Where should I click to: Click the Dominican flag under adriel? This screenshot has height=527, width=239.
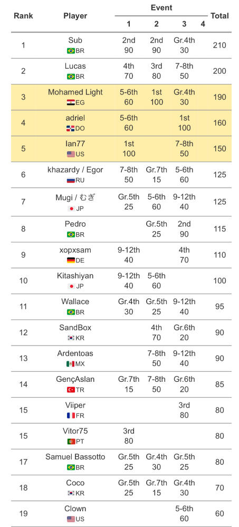[71, 128]
